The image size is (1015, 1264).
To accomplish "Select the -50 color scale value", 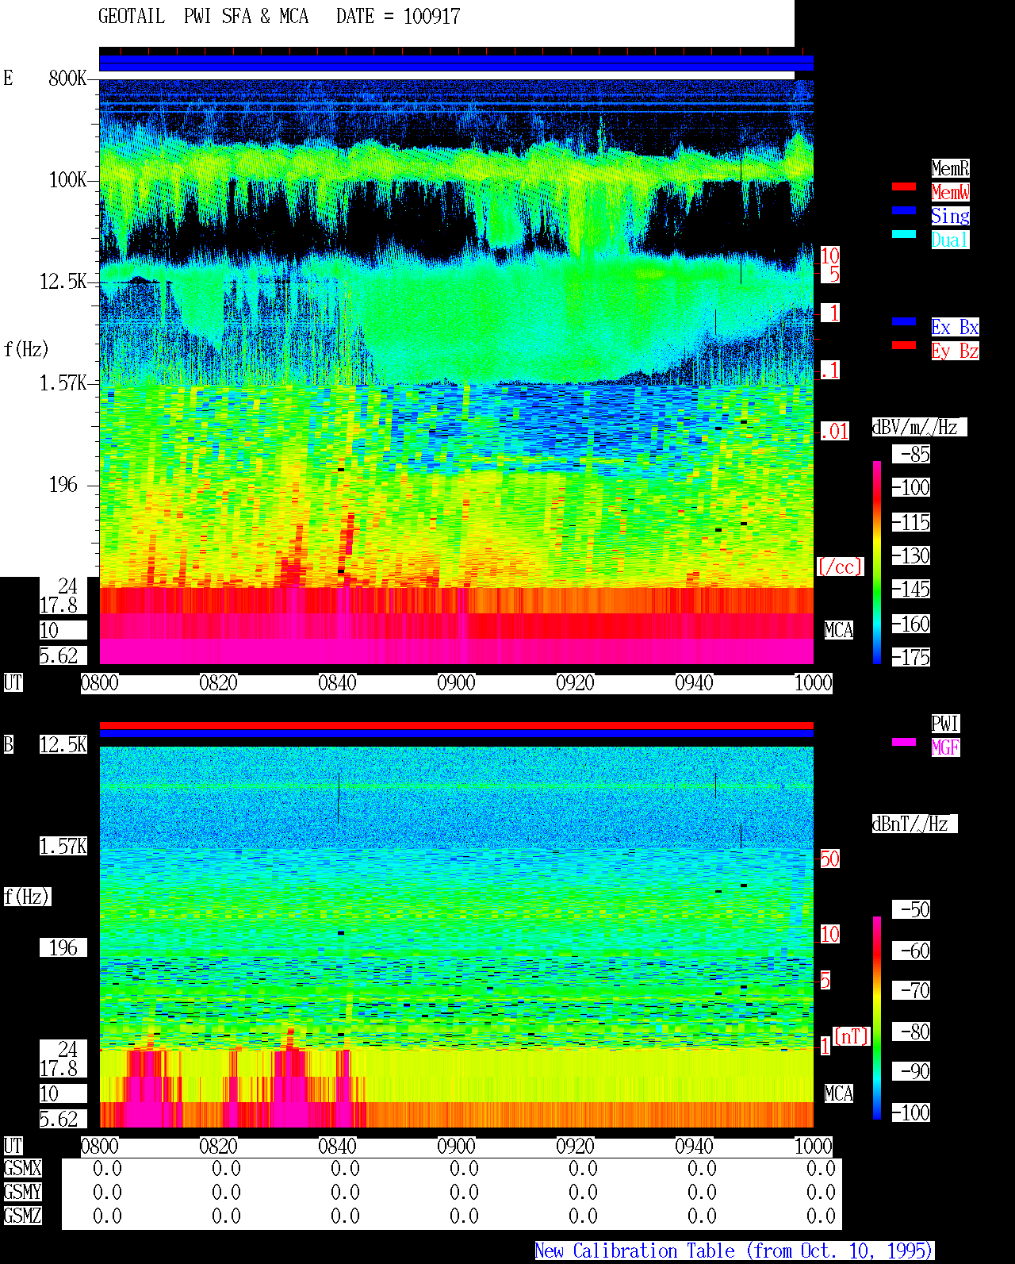I will coord(911,909).
